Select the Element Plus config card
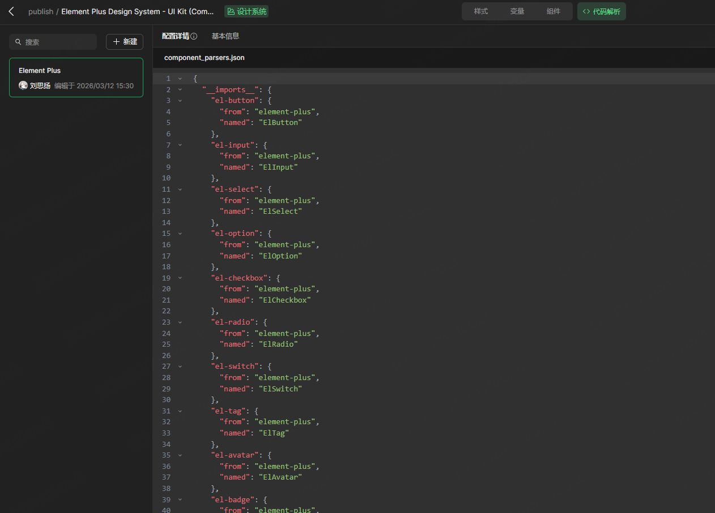Screen dimensions: 715x513 [x=76, y=77]
